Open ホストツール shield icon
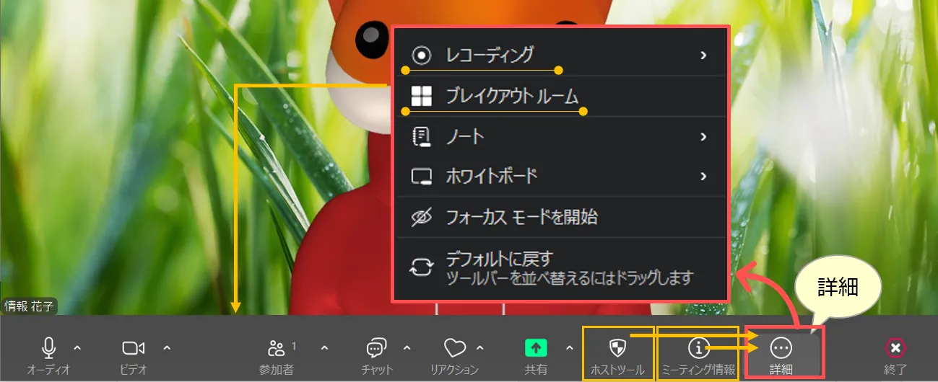938x382 pixels. 617,348
